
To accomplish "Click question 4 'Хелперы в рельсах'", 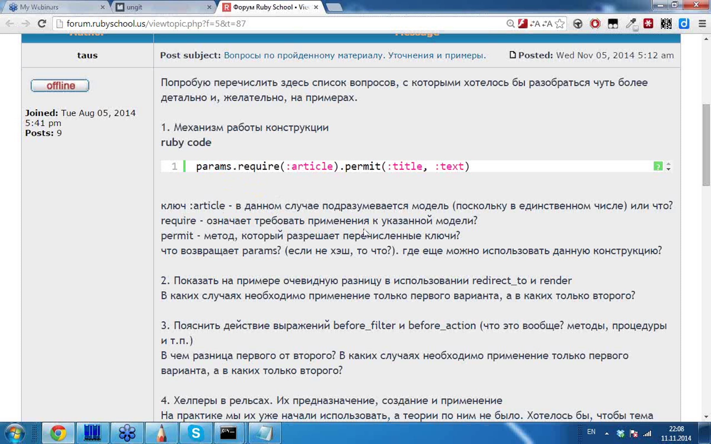I will pos(332,400).
